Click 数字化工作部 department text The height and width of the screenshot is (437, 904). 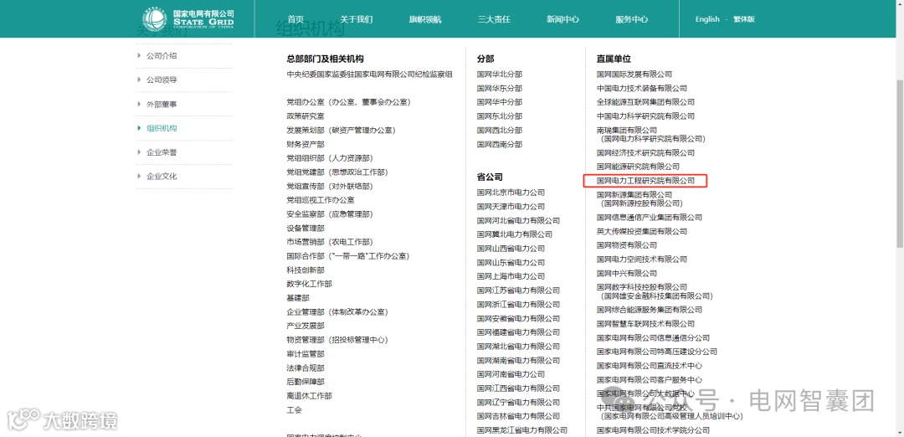click(x=309, y=284)
